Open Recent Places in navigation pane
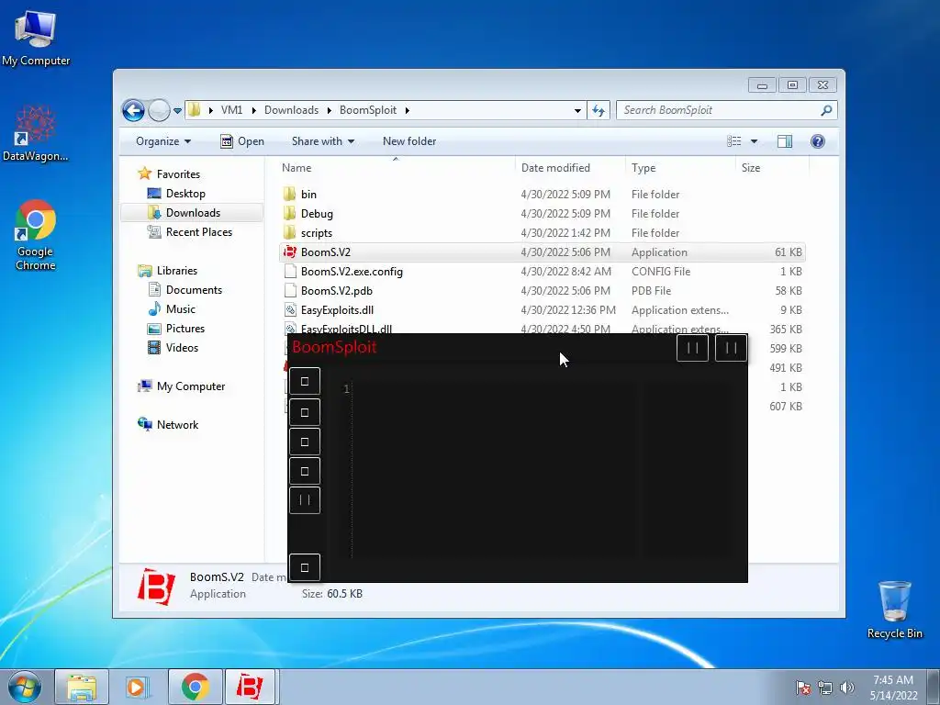Screen dimensions: 940x705 coord(199,232)
